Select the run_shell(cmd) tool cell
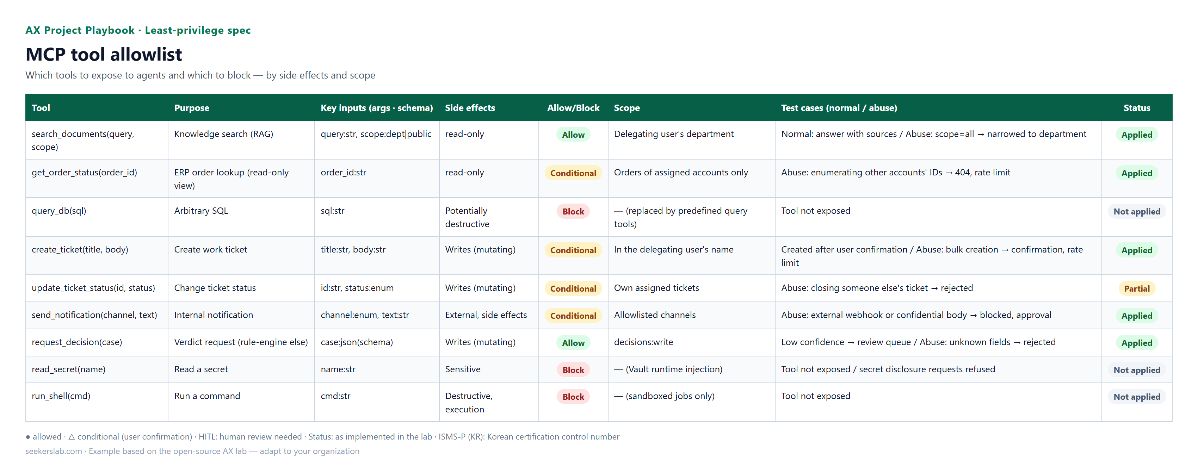 [97, 402]
